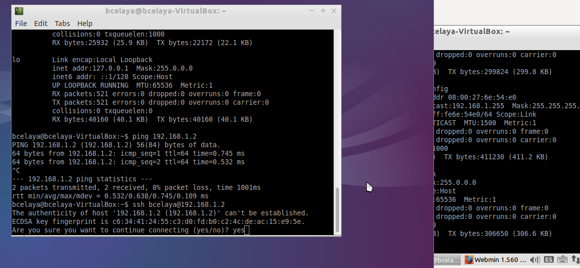580x268 pixels.
Task: Click the 'inet addr:127.0.0.1' line
Action: click(122, 68)
